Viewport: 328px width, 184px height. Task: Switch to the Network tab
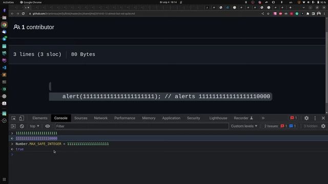(100, 118)
